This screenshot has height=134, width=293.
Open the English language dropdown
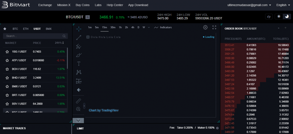tap(284, 5)
